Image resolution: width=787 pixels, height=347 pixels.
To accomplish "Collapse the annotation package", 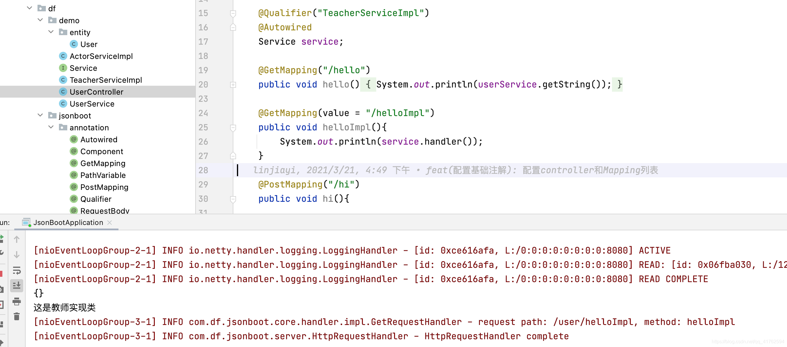I will click(x=51, y=127).
